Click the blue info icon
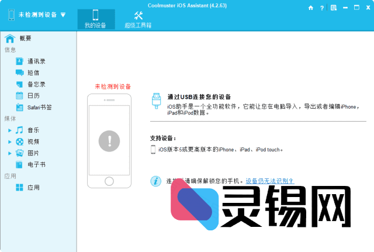The image size is (374, 252). coord(156,181)
